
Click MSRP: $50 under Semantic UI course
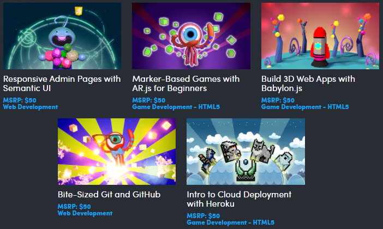[20, 100]
